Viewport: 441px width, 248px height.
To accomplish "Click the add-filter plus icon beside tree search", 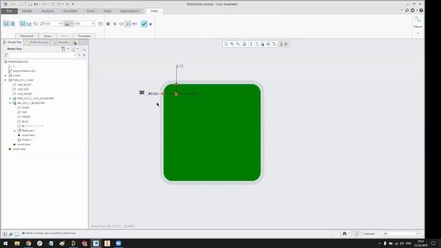I will point(84,55).
